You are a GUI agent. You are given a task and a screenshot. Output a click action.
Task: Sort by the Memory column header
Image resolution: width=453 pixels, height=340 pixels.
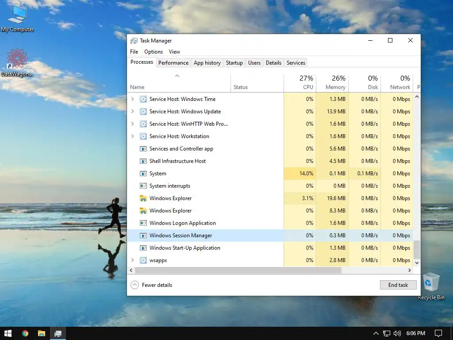(x=332, y=83)
